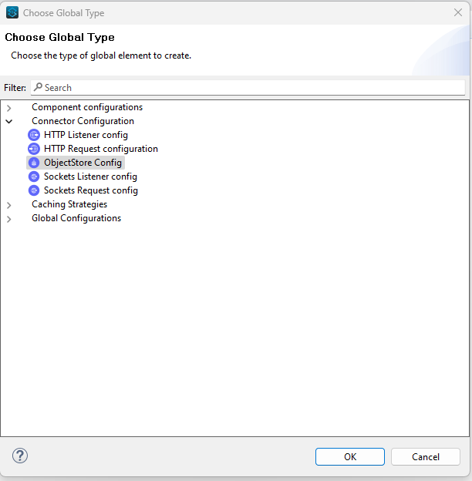This screenshot has width=472, height=481.
Task: Select the Connector Configuration label
Action: click(x=83, y=121)
